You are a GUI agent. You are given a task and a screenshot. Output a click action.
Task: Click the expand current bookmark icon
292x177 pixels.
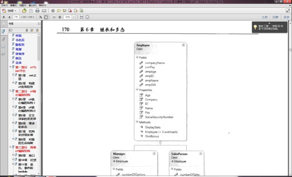(x=37, y=30)
